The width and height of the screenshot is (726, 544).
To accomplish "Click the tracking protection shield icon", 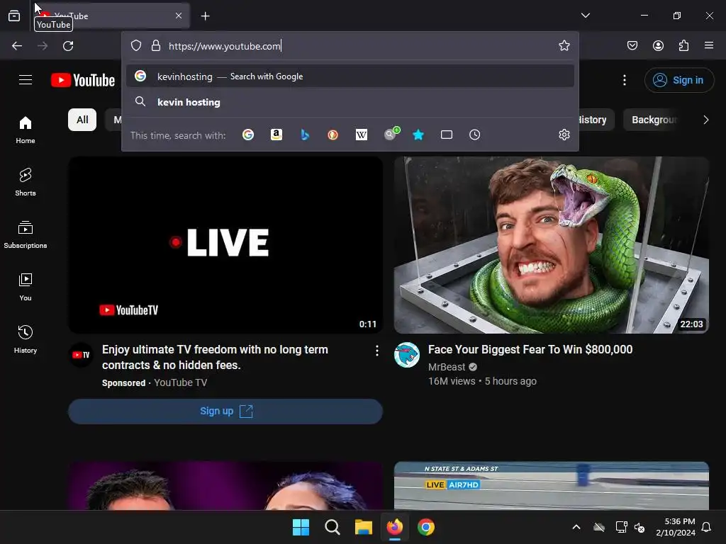I will point(135,46).
